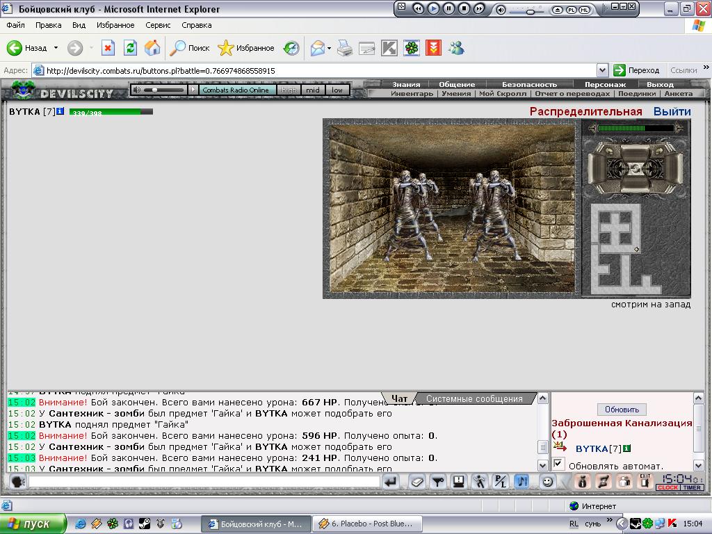The image size is (712, 534).
Task: Send chat message with the enter arrow icon
Action: pyautogui.click(x=391, y=482)
